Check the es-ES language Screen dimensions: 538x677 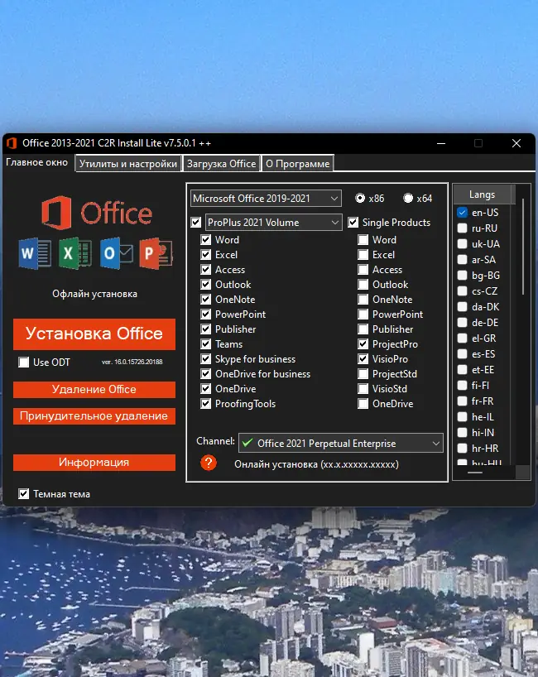462,354
